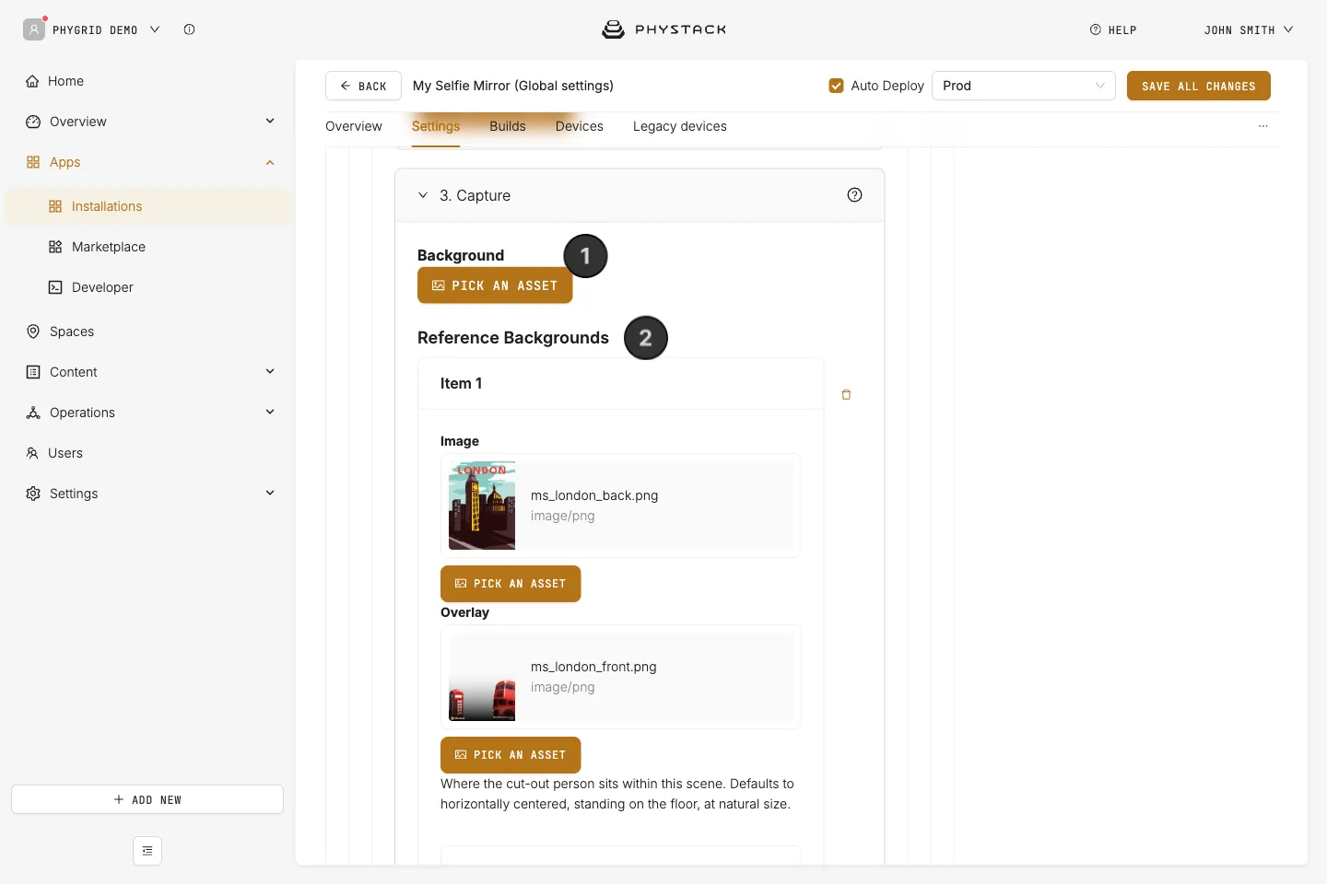Open the info icon beside Phygrid Demo
Viewport: 1327px width, 884px height.
tap(189, 29)
